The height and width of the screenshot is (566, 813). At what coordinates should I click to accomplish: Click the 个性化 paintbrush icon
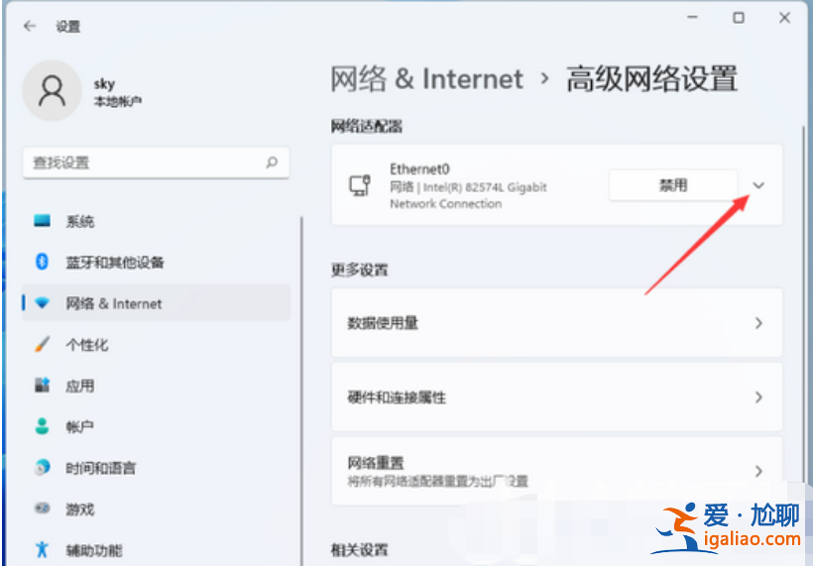tap(42, 344)
